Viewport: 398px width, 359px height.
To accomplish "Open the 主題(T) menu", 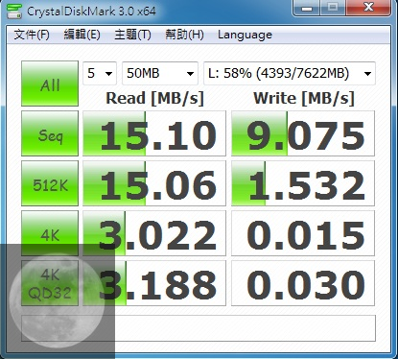I will pos(132,35).
